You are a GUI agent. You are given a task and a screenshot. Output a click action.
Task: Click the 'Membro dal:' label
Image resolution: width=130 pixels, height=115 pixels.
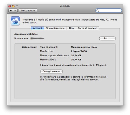coord(47,51)
